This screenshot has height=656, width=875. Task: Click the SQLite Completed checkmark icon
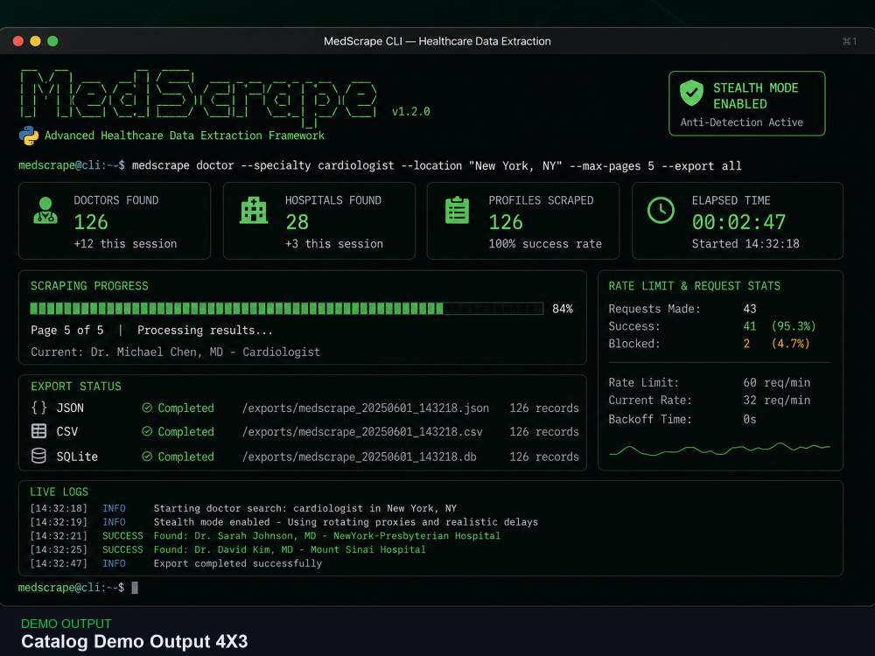click(x=147, y=457)
